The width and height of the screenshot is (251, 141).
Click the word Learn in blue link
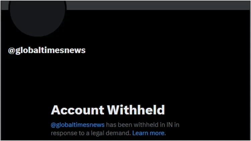pyautogui.click(x=139, y=133)
